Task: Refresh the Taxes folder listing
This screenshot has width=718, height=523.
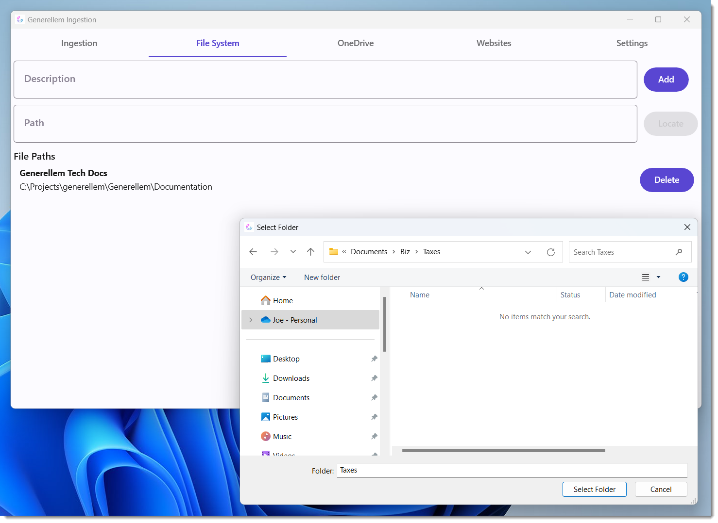Action: pyautogui.click(x=550, y=252)
